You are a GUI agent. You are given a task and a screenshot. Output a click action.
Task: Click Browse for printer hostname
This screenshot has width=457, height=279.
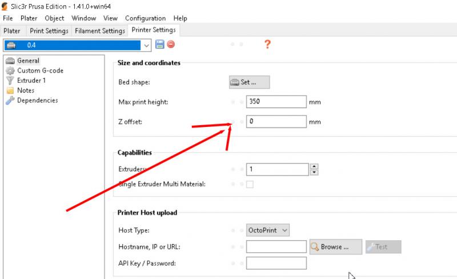pyautogui.click(x=336, y=247)
